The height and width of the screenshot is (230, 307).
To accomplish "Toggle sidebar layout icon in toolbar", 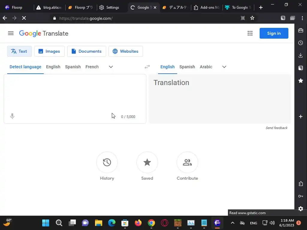I will point(283,18).
